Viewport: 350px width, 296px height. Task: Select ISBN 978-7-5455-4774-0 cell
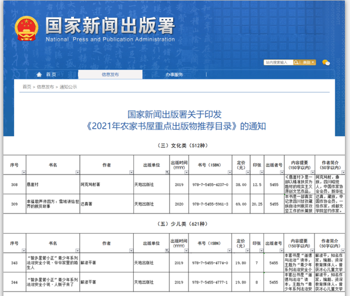(x=210, y=263)
